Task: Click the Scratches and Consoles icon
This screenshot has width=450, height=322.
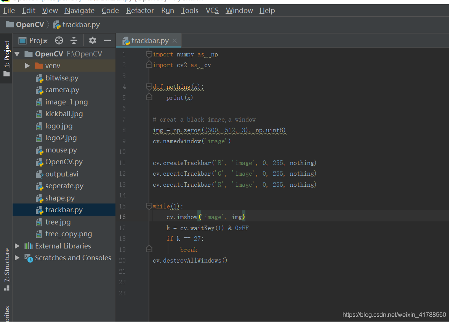Action: (x=29, y=258)
